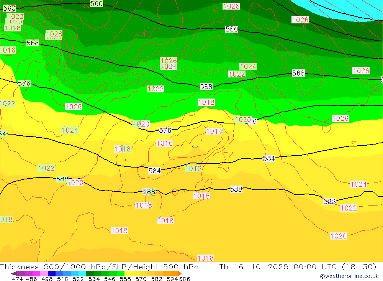
Task: Select legend value "510"
Action: coord(62,279)
